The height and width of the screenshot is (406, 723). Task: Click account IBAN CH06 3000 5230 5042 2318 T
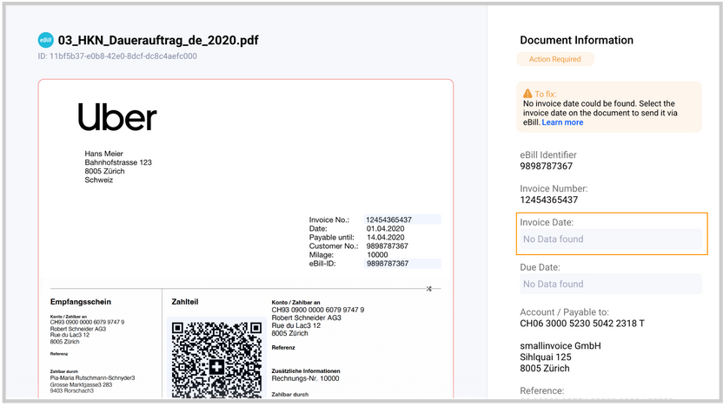coord(582,324)
